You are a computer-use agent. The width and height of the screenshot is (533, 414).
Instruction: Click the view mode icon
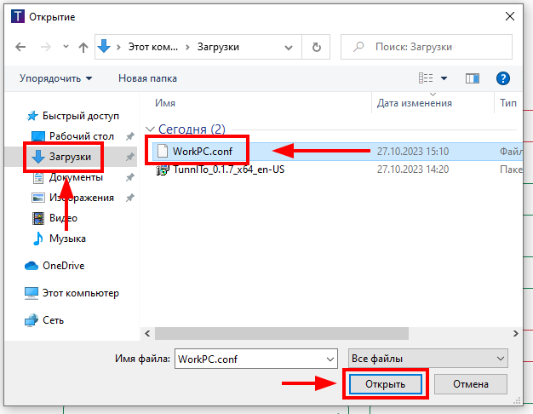pyautogui.click(x=426, y=78)
